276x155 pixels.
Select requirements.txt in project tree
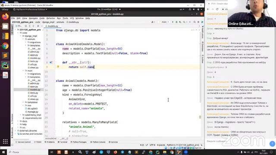pos(32,118)
